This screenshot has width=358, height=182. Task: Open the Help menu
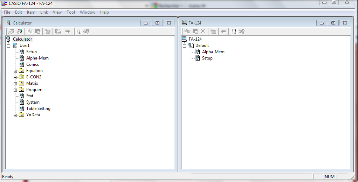(x=104, y=12)
